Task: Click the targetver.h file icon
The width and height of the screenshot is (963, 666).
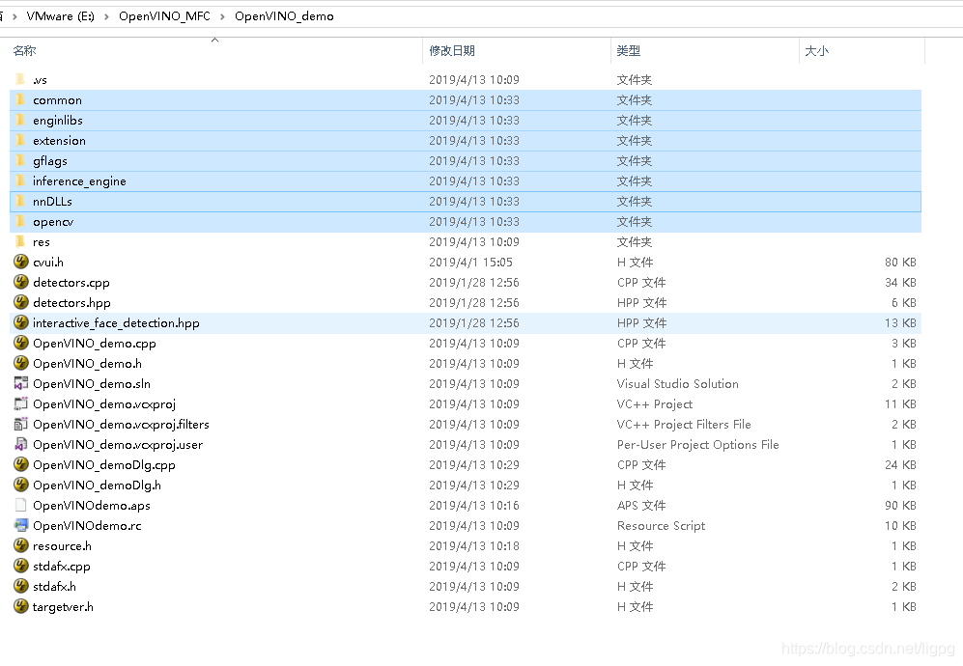Action: pos(21,606)
